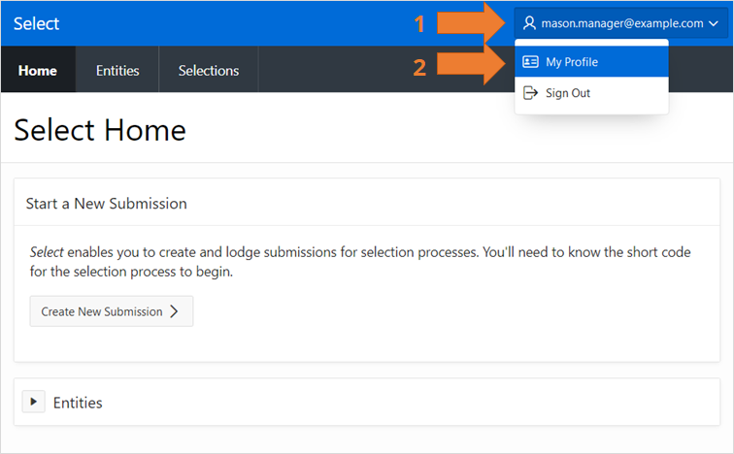Screen dimensions: 734x454
Task: Click the chevron on Create New Submission
Action: point(174,311)
